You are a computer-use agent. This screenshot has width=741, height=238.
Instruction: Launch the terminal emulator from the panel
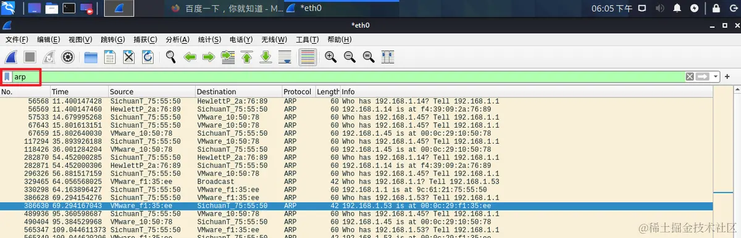pos(69,9)
